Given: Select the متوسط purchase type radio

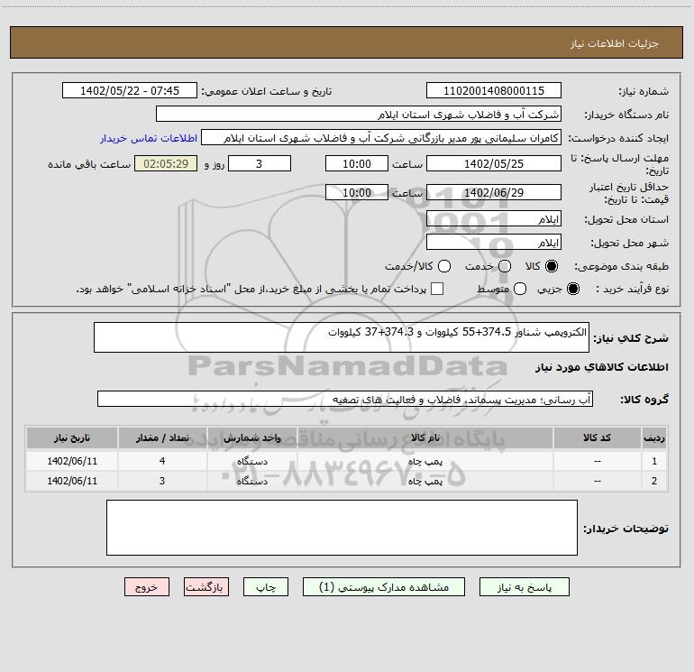Looking at the screenshot, I should tap(520, 289).
